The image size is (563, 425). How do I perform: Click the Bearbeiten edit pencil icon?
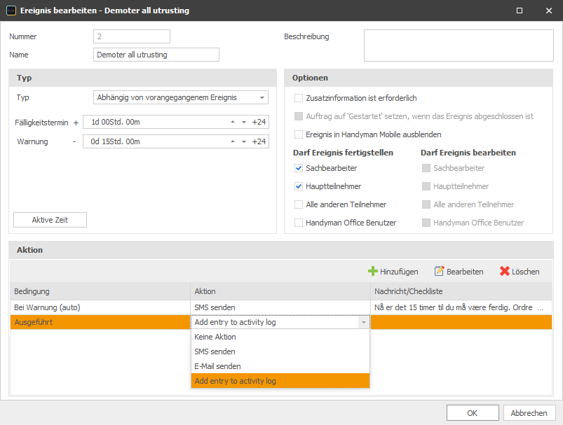tap(440, 271)
